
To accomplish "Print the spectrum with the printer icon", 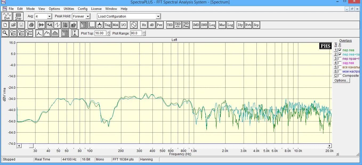I will tap(31, 25).
